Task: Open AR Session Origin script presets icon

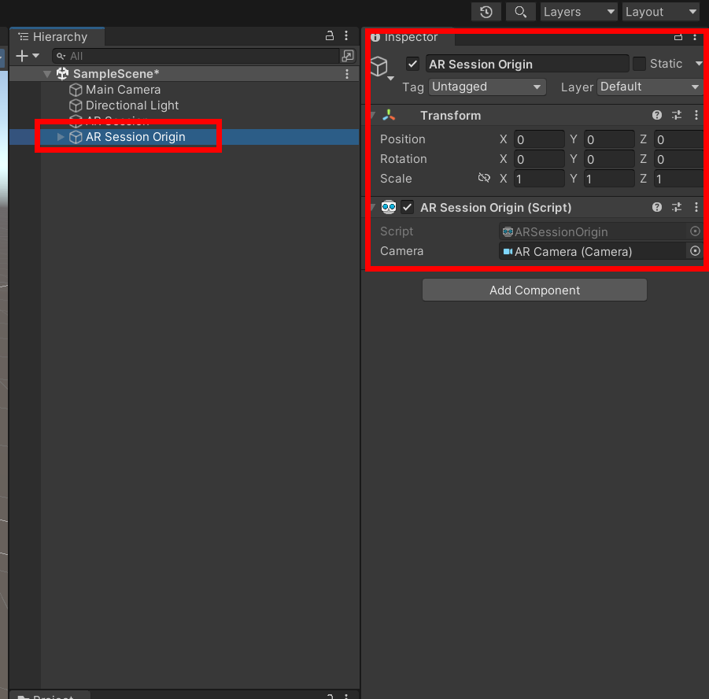Action: click(677, 207)
